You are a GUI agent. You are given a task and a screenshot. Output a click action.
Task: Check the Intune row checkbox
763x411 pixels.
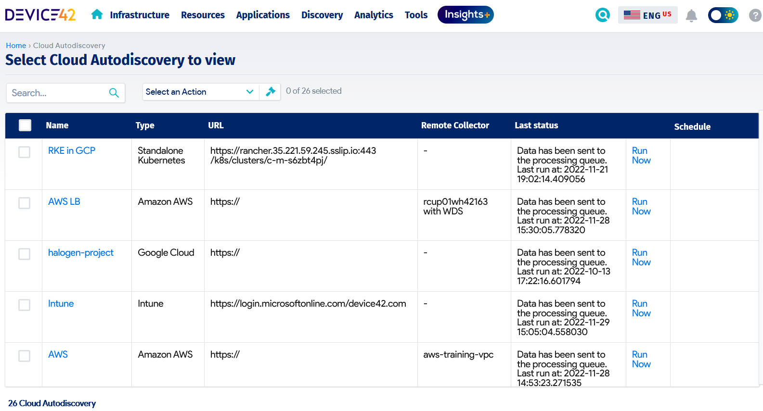pyautogui.click(x=24, y=305)
